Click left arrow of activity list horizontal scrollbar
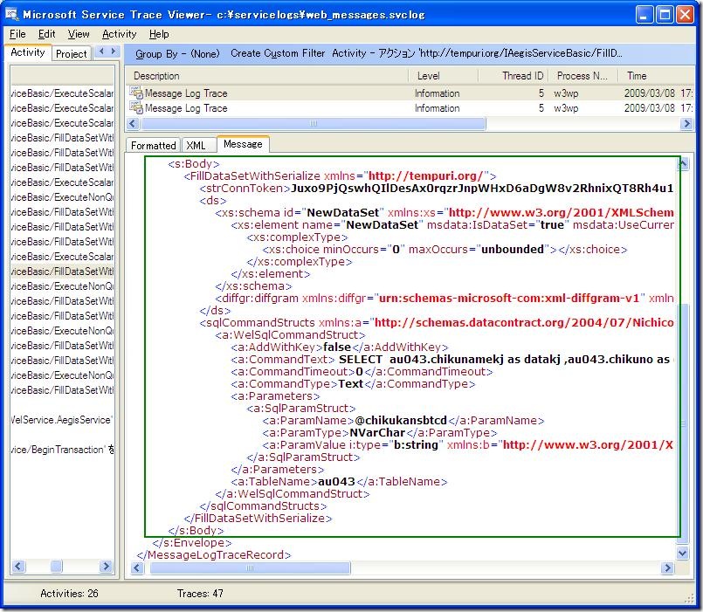 [x=18, y=566]
